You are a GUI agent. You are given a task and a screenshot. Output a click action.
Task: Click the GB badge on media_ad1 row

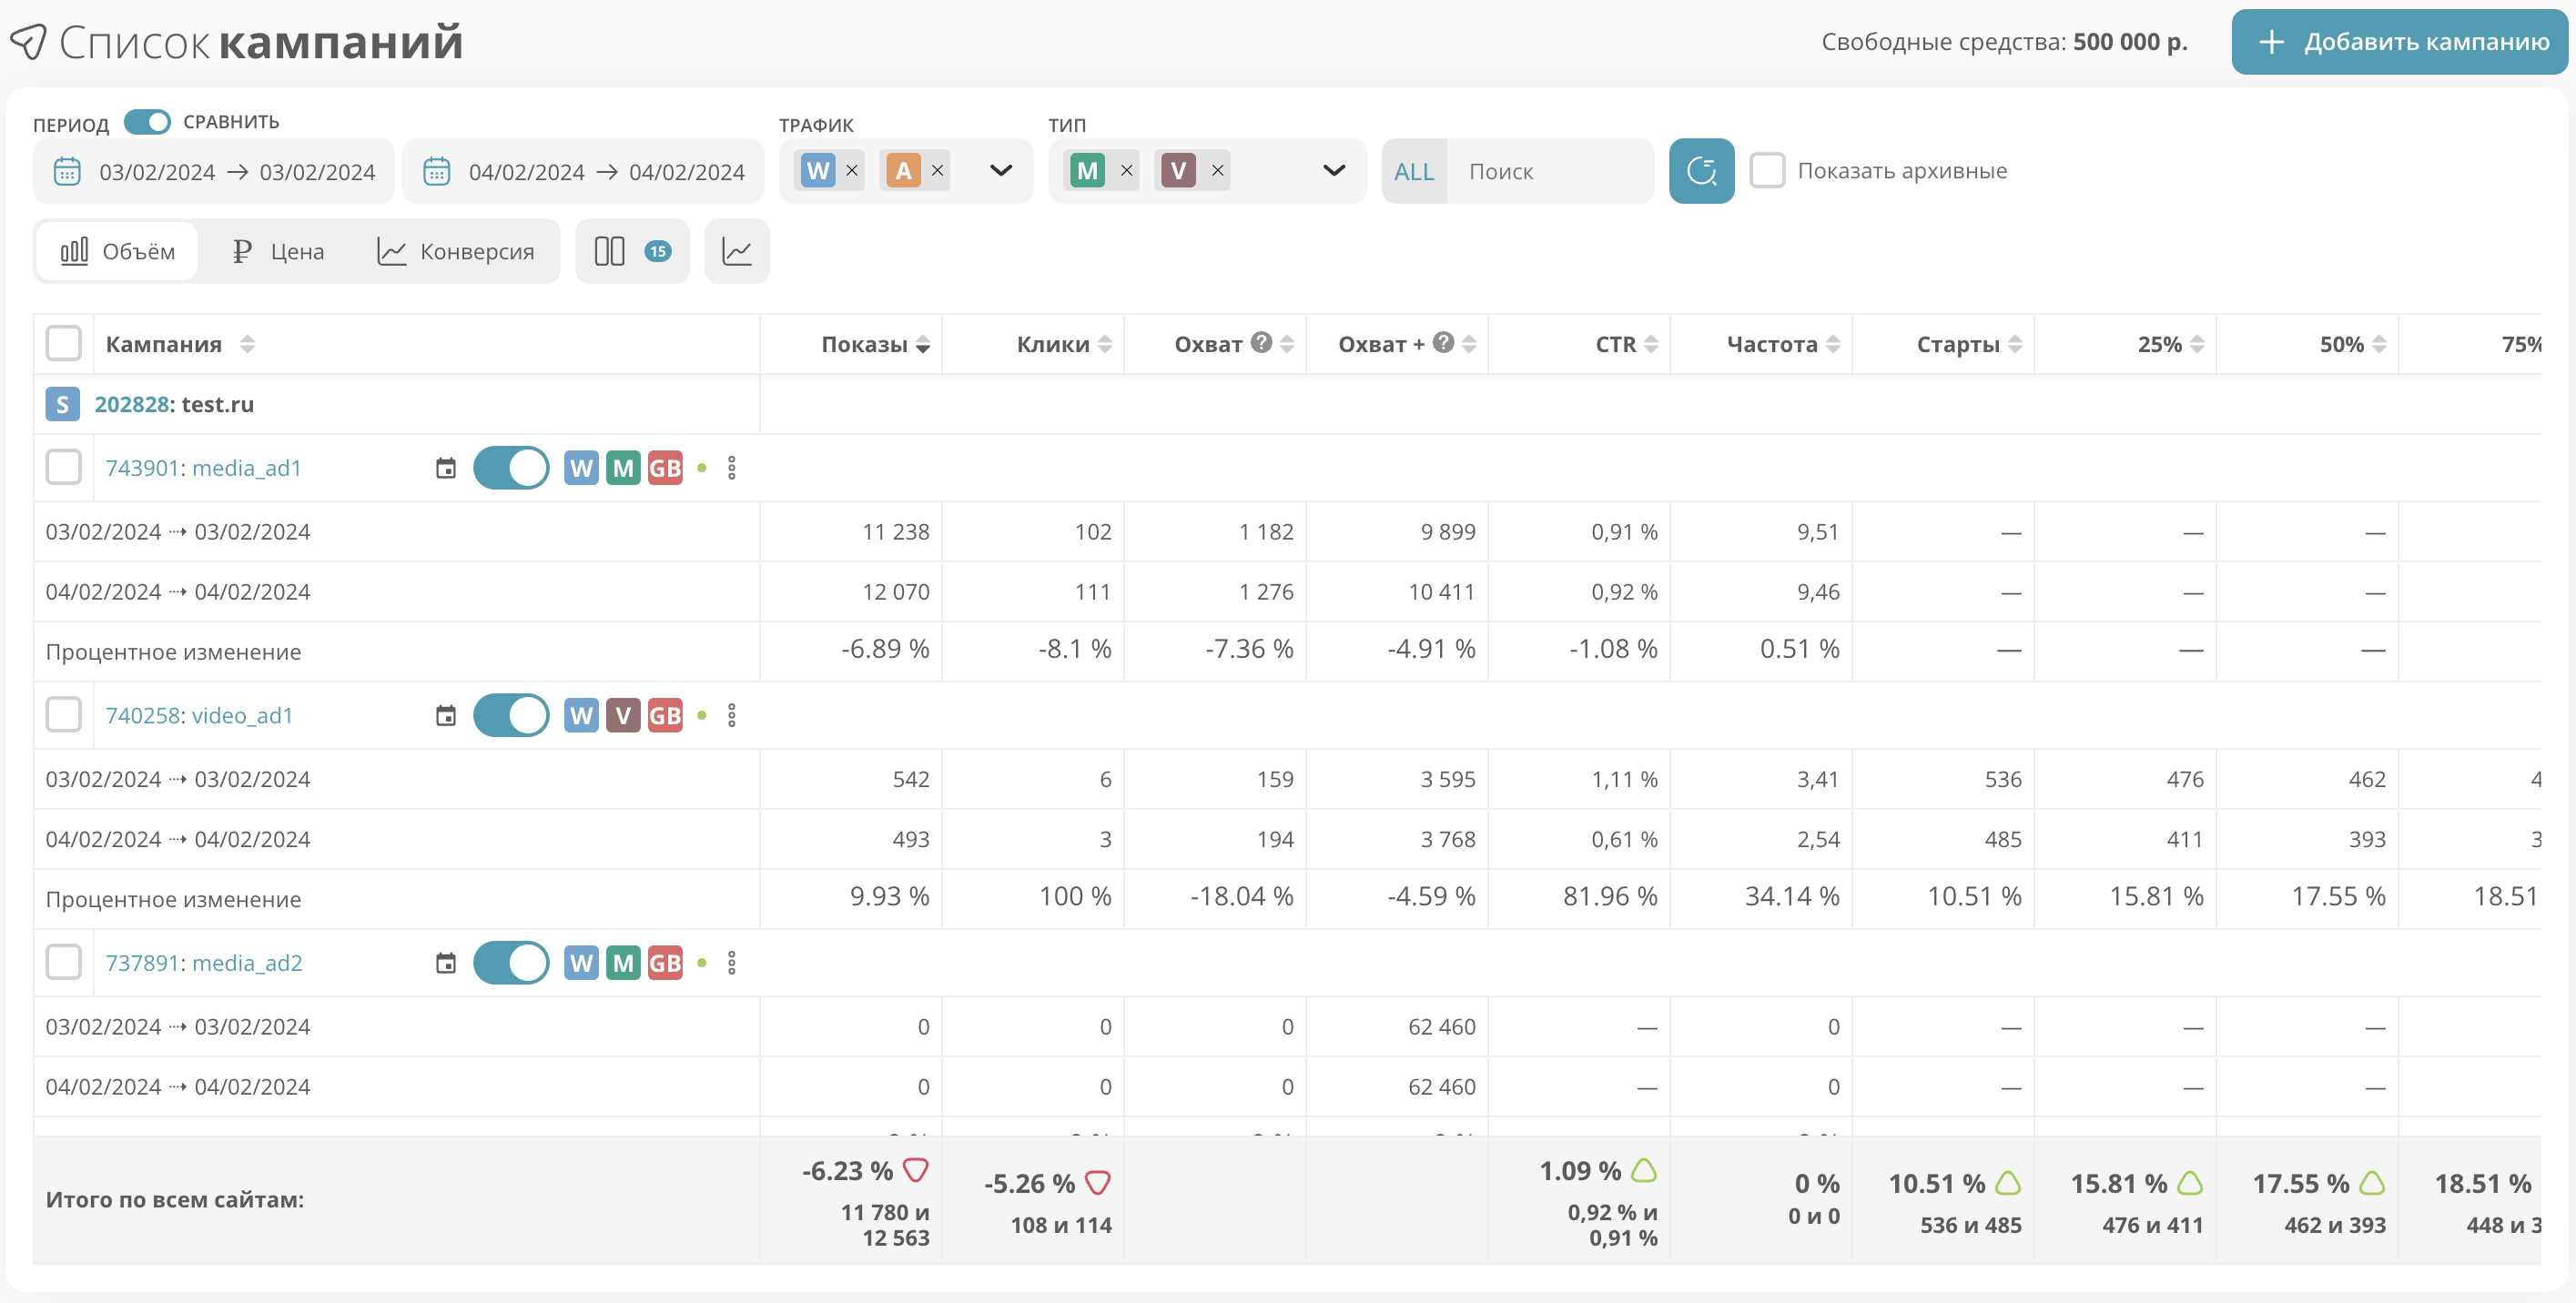[x=665, y=468]
